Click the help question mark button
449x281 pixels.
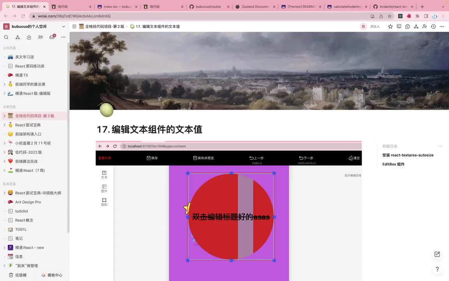(x=437, y=269)
